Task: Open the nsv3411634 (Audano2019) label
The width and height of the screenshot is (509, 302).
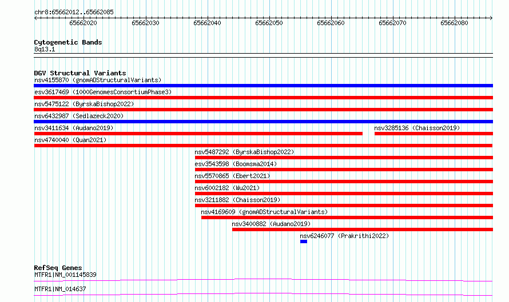Action: [x=74, y=128]
